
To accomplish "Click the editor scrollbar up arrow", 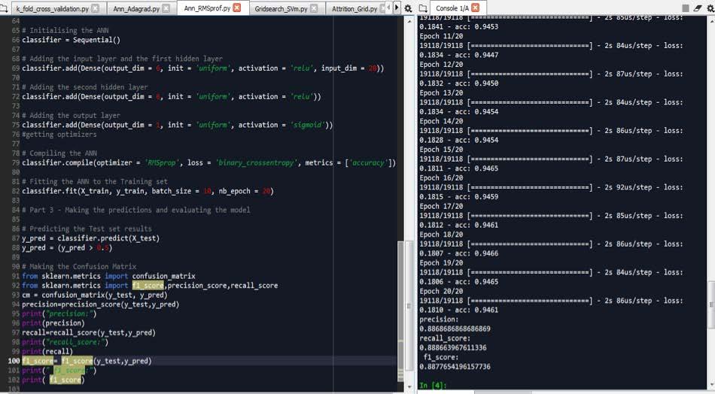I will point(409,21).
